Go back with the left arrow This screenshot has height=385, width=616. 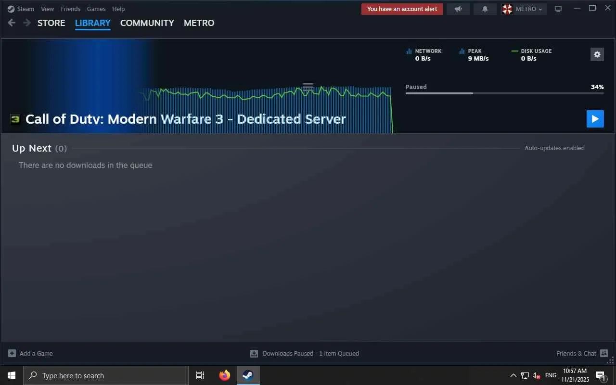(12, 23)
